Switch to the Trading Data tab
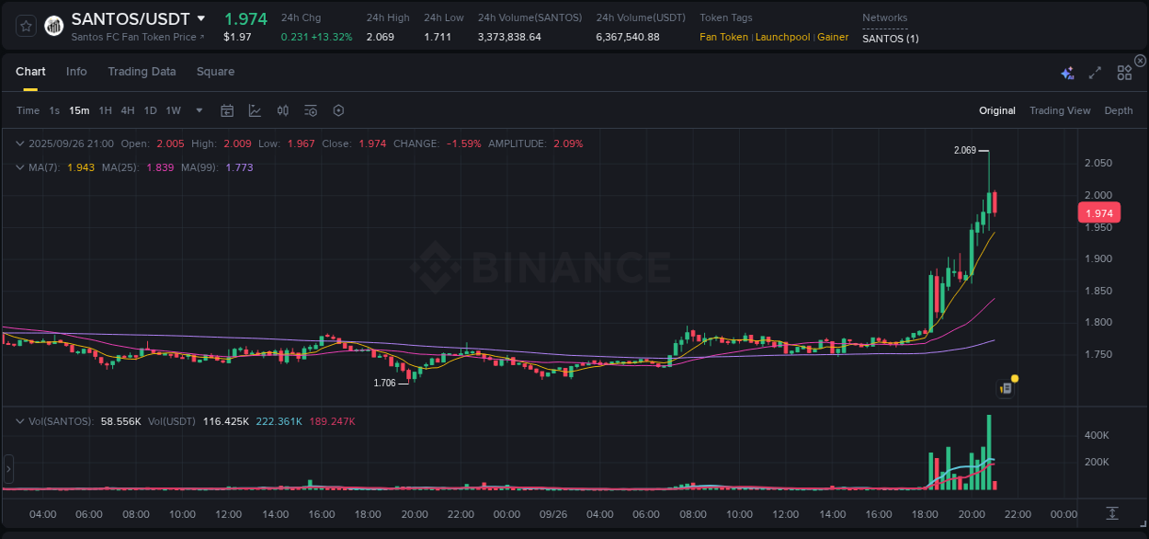1149x539 pixels. click(142, 72)
